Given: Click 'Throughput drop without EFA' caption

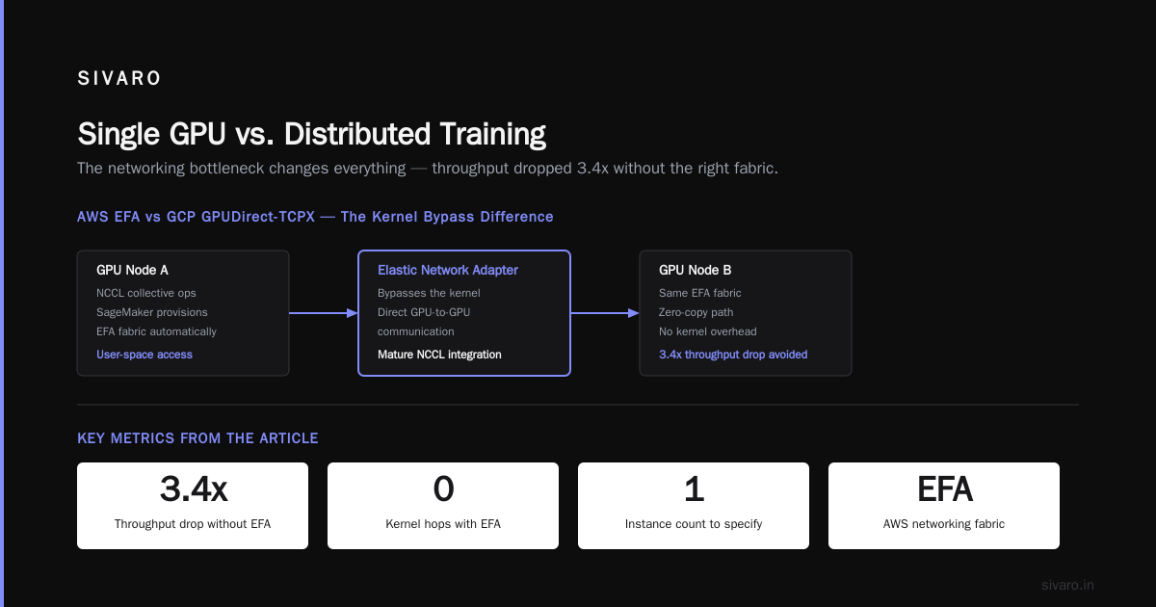Looking at the screenshot, I should [x=193, y=524].
